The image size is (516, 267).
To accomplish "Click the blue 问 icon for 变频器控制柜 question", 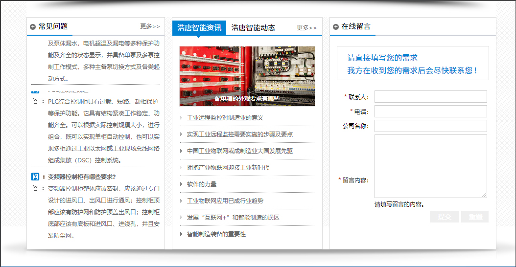I will tap(35, 177).
